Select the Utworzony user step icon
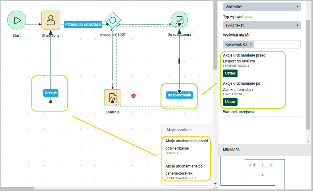 click(x=51, y=20)
